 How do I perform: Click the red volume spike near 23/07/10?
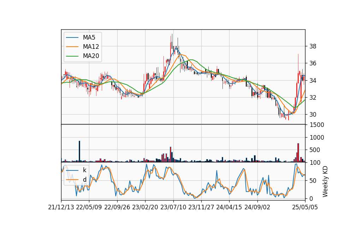[171, 155]
